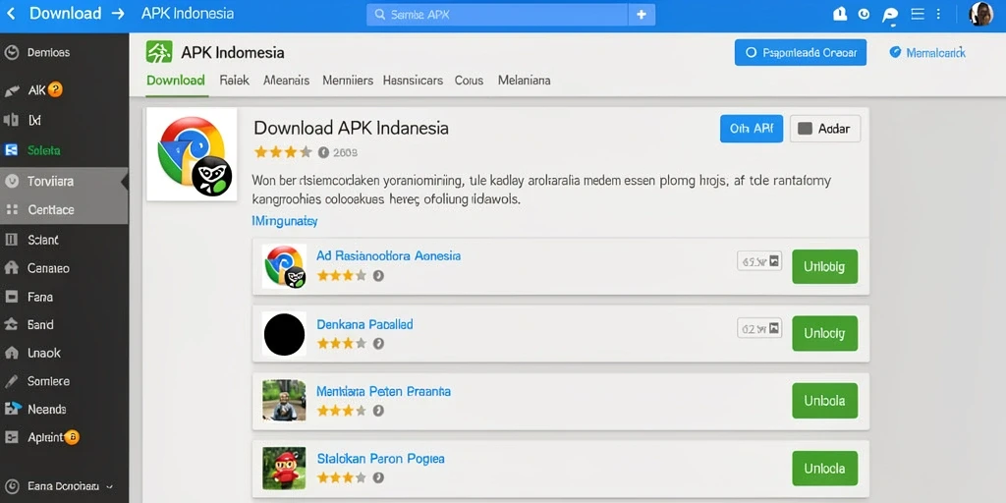Click Unlobig button for Ad Rasianootiora
The image size is (1006, 503).
pos(824,266)
